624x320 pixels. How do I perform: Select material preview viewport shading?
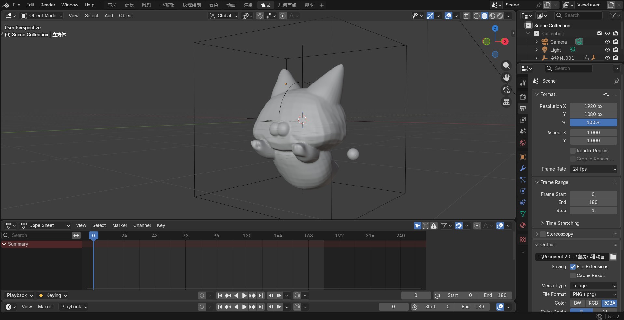pyautogui.click(x=492, y=16)
